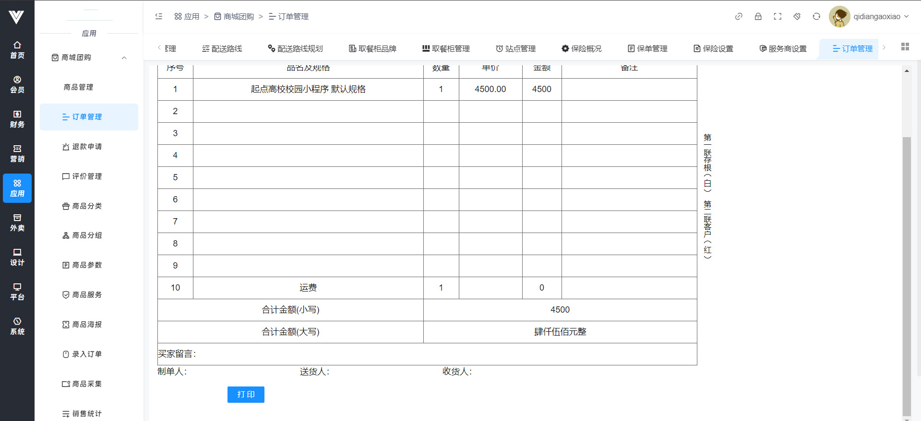
Task: Go to 首页 in left navigation
Action: pos(17,50)
